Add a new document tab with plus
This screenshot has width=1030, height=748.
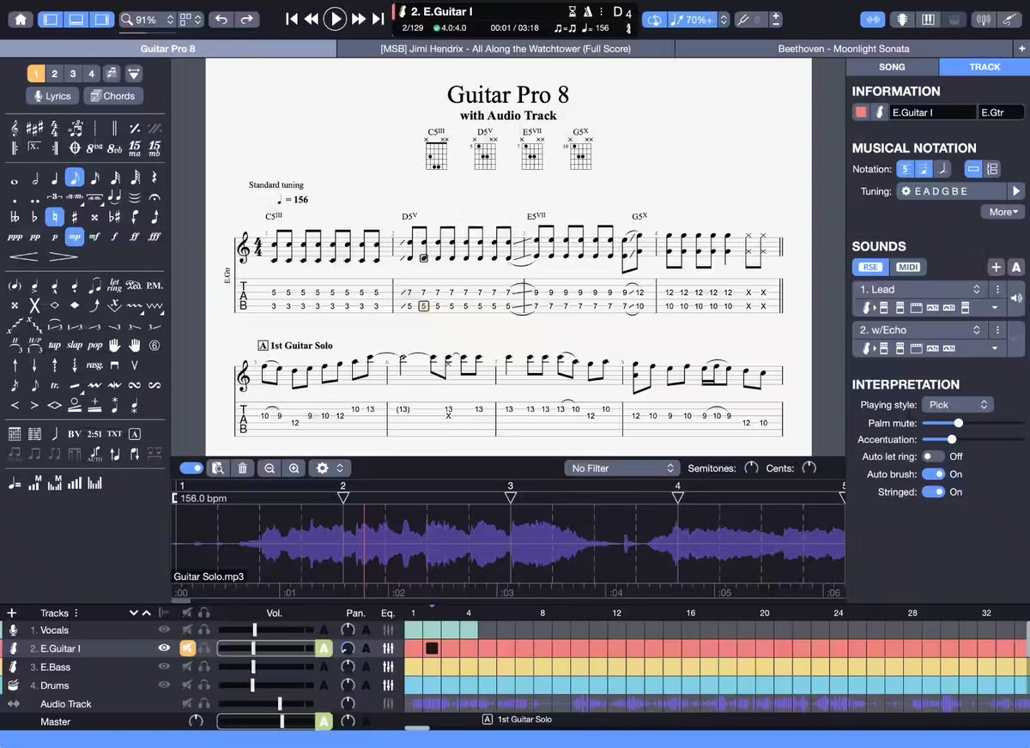[1021, 49]
